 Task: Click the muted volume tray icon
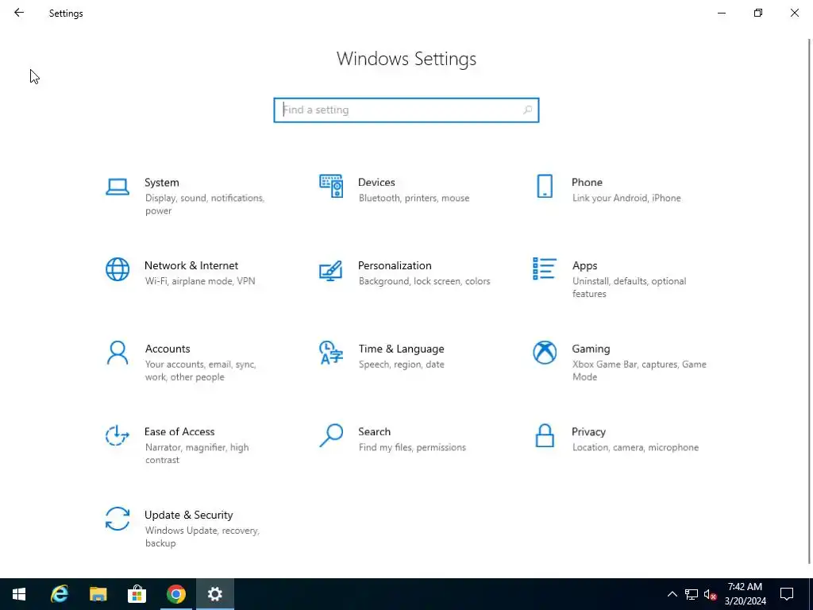pos(710,594)
